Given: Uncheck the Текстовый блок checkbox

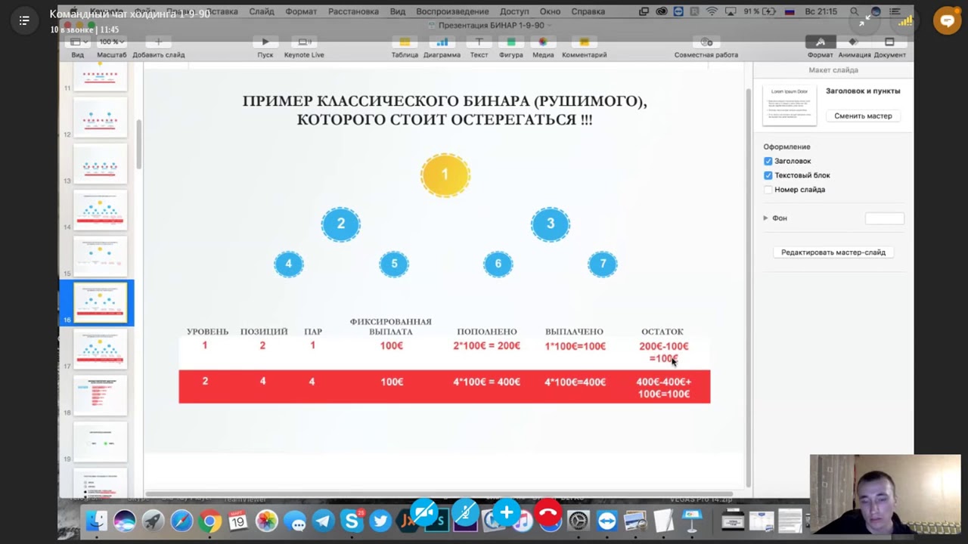Looking at the screenshot, I should (x=768, y=175).
